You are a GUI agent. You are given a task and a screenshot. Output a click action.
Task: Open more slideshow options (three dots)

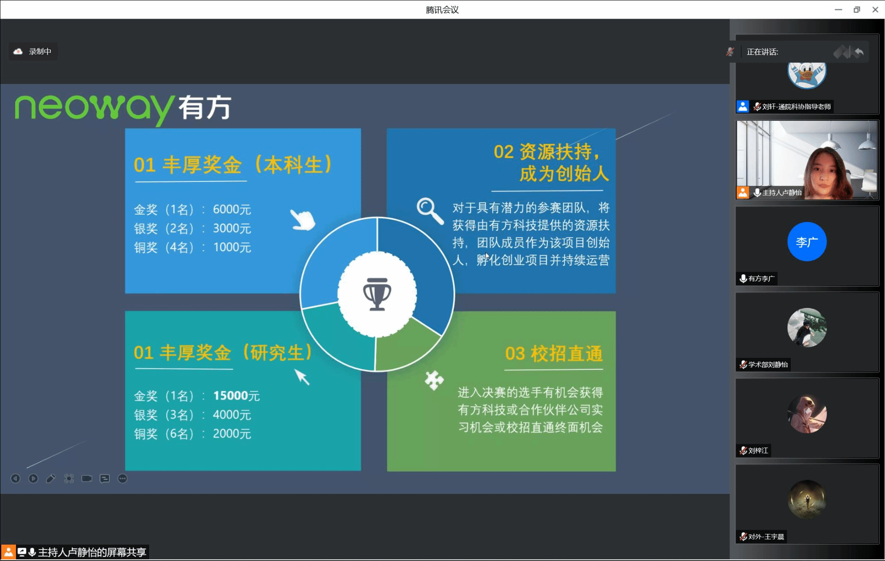pos(123,478)
